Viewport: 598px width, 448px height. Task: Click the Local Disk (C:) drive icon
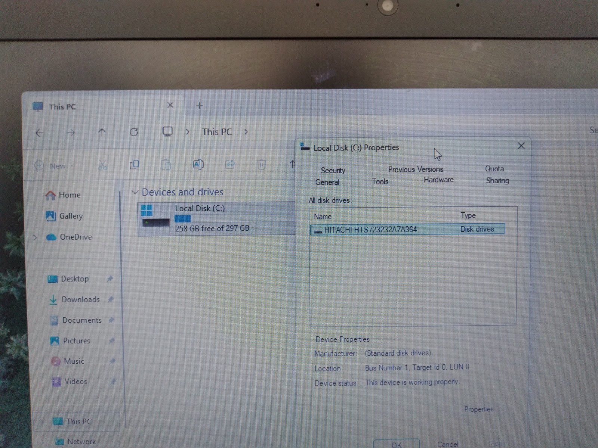click(x=155, y=217)
